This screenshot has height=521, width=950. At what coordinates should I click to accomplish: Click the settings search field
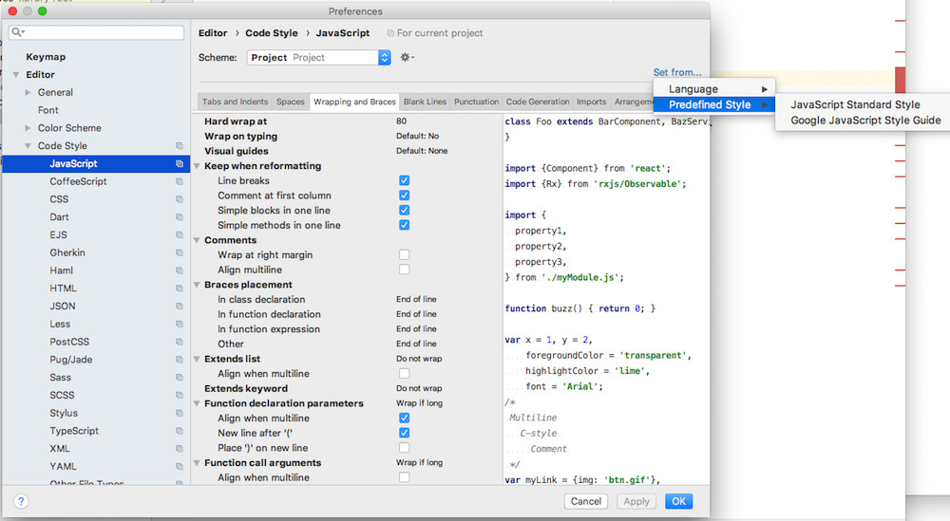(96, 32)
